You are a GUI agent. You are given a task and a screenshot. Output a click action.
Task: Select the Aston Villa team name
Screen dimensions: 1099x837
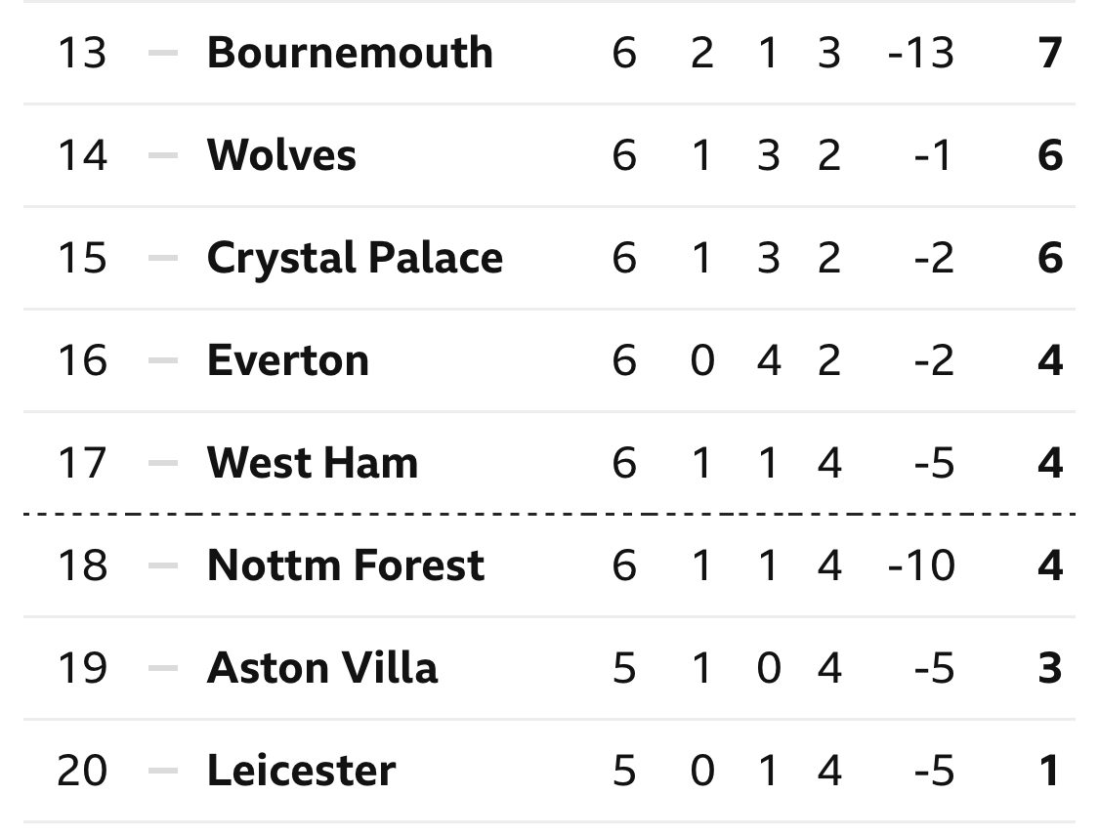click(322, 667)
